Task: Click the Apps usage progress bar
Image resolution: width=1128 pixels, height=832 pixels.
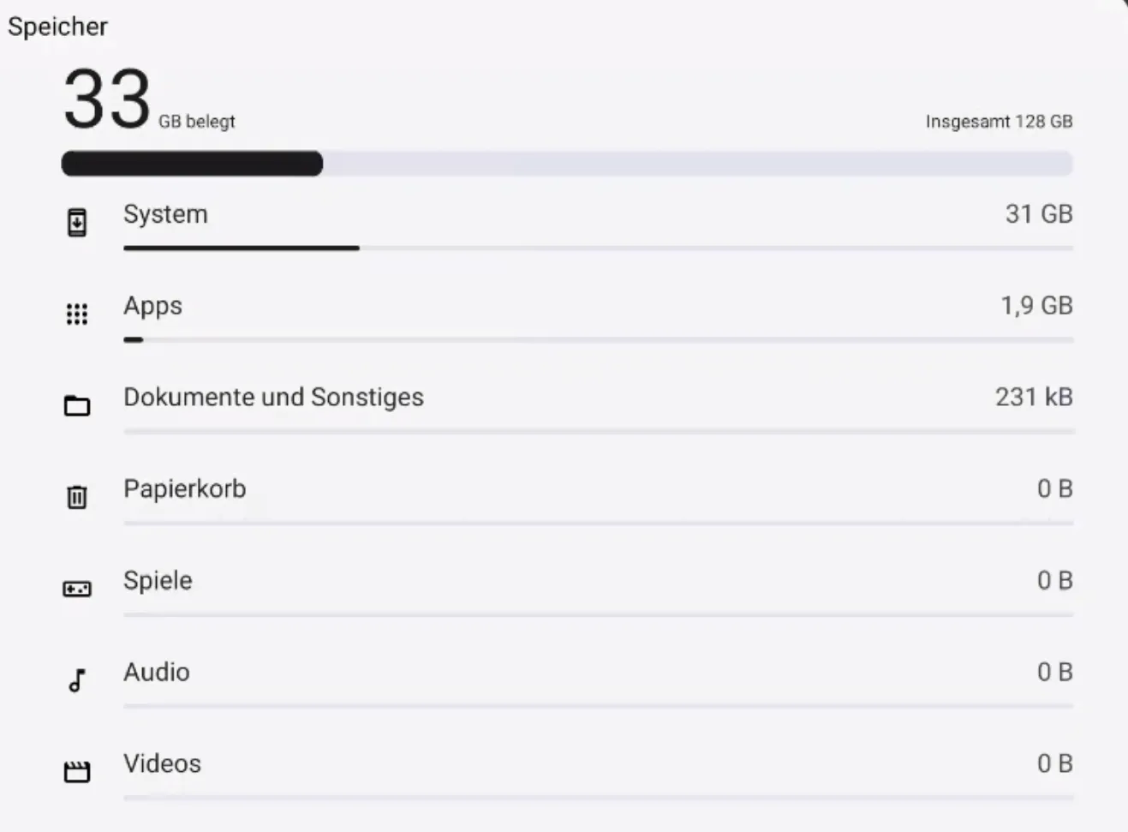Action: (x=598, y=340)
